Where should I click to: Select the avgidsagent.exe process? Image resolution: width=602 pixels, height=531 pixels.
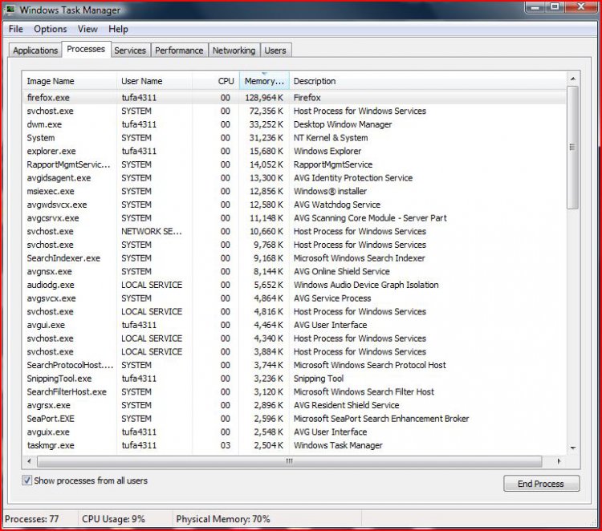tap(294, 178)
